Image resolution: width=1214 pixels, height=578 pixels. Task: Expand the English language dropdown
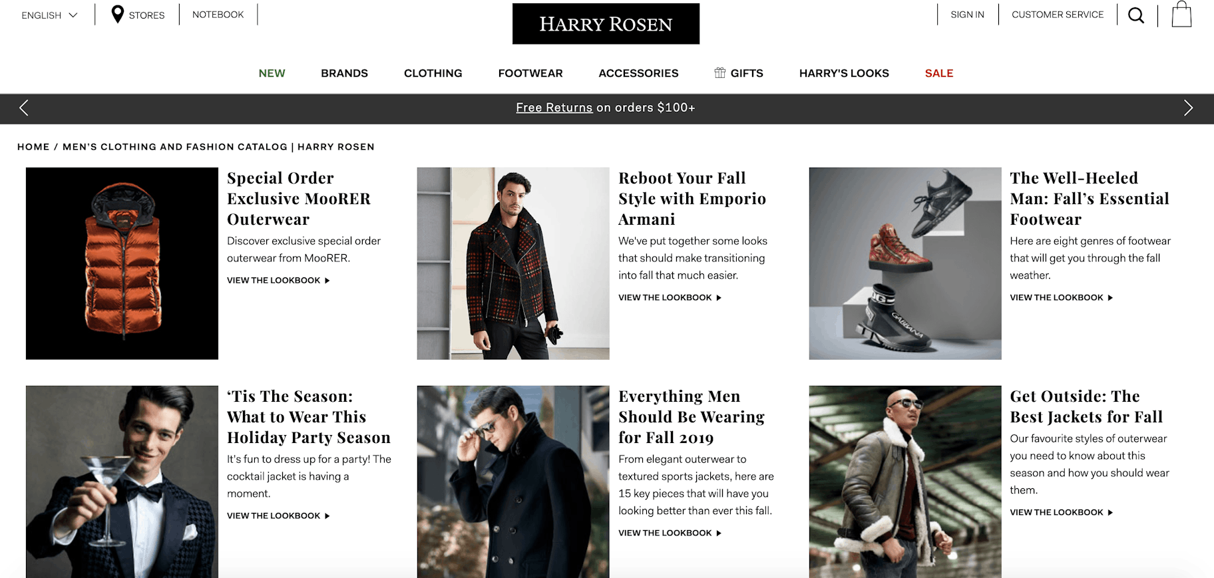(49, 15)
